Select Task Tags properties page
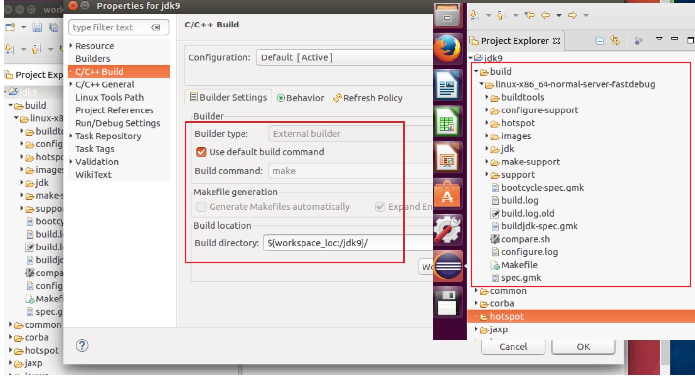The width and height of the screenshot is (695, 383). click(94, 149)
